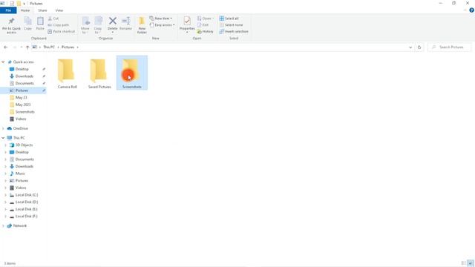The width and height of the screenshot is (475, 267).
Task: Open the Open command dropdown
Action: coord(206,19)
